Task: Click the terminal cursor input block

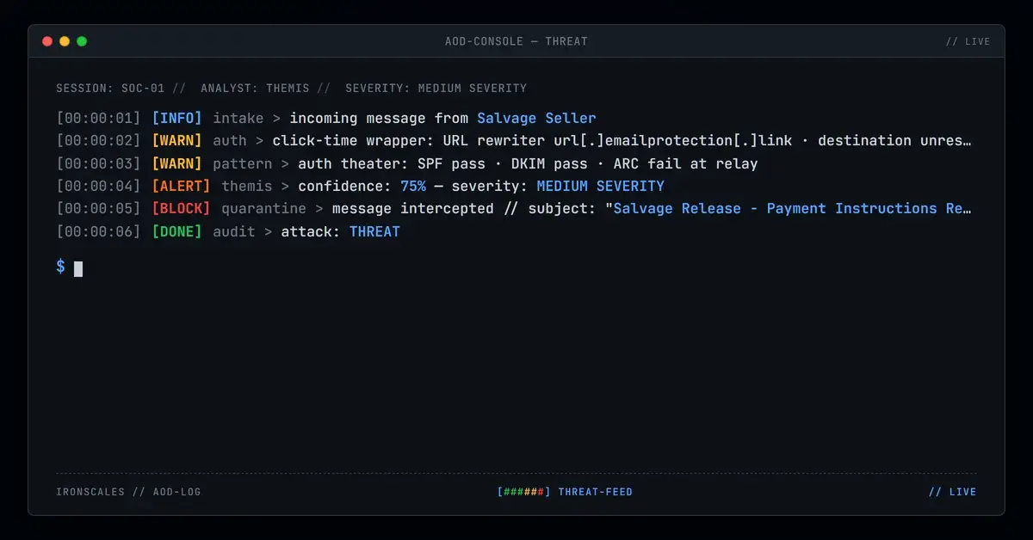Action: 78,268
